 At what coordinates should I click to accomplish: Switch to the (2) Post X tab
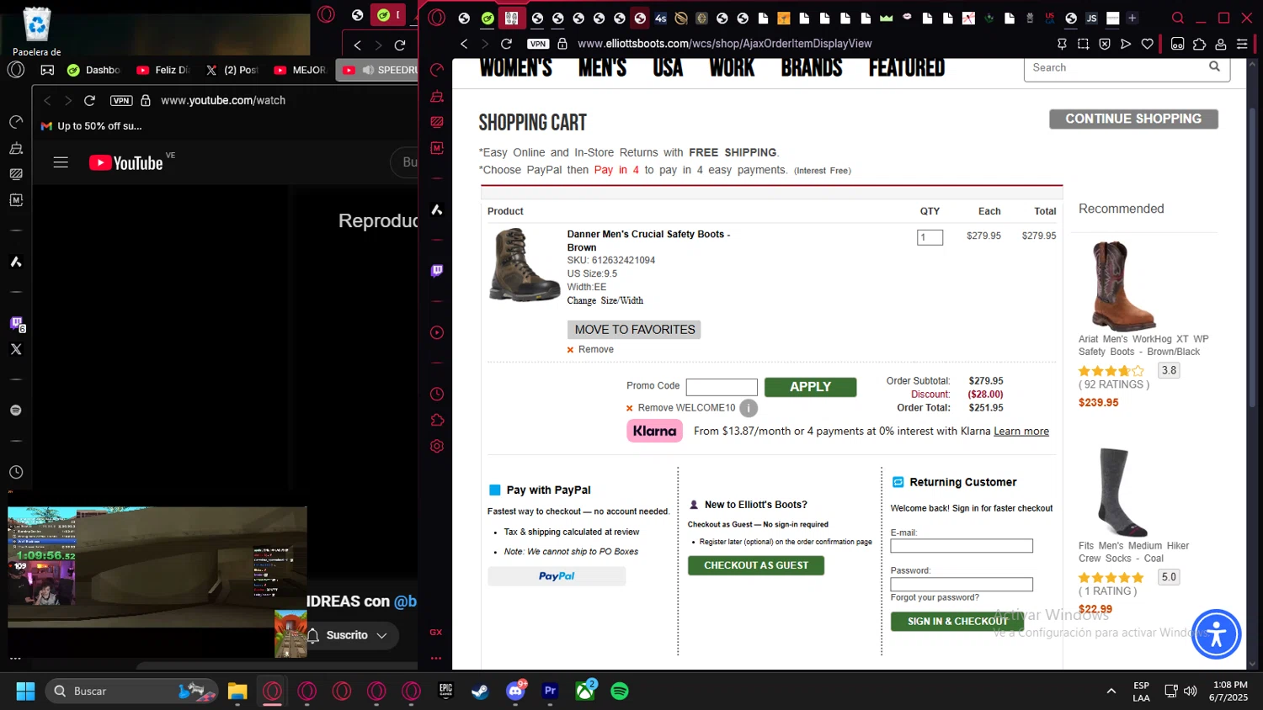[x=232, y=70]
